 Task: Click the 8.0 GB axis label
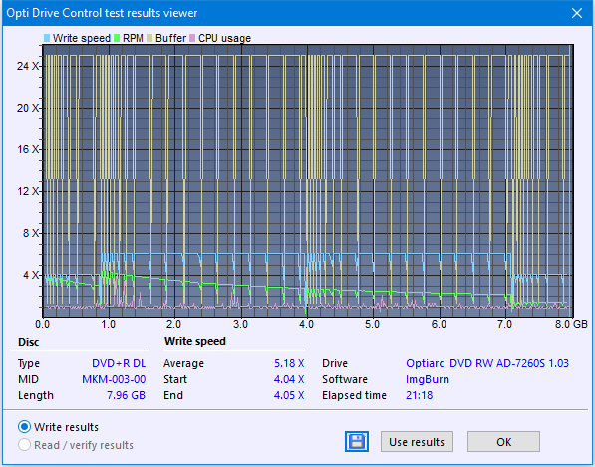tap(571, 324)
